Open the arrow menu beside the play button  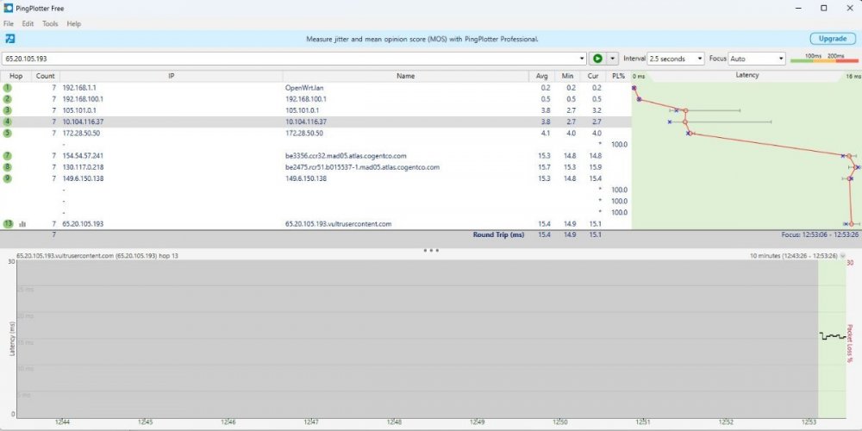tap(612, 59)
